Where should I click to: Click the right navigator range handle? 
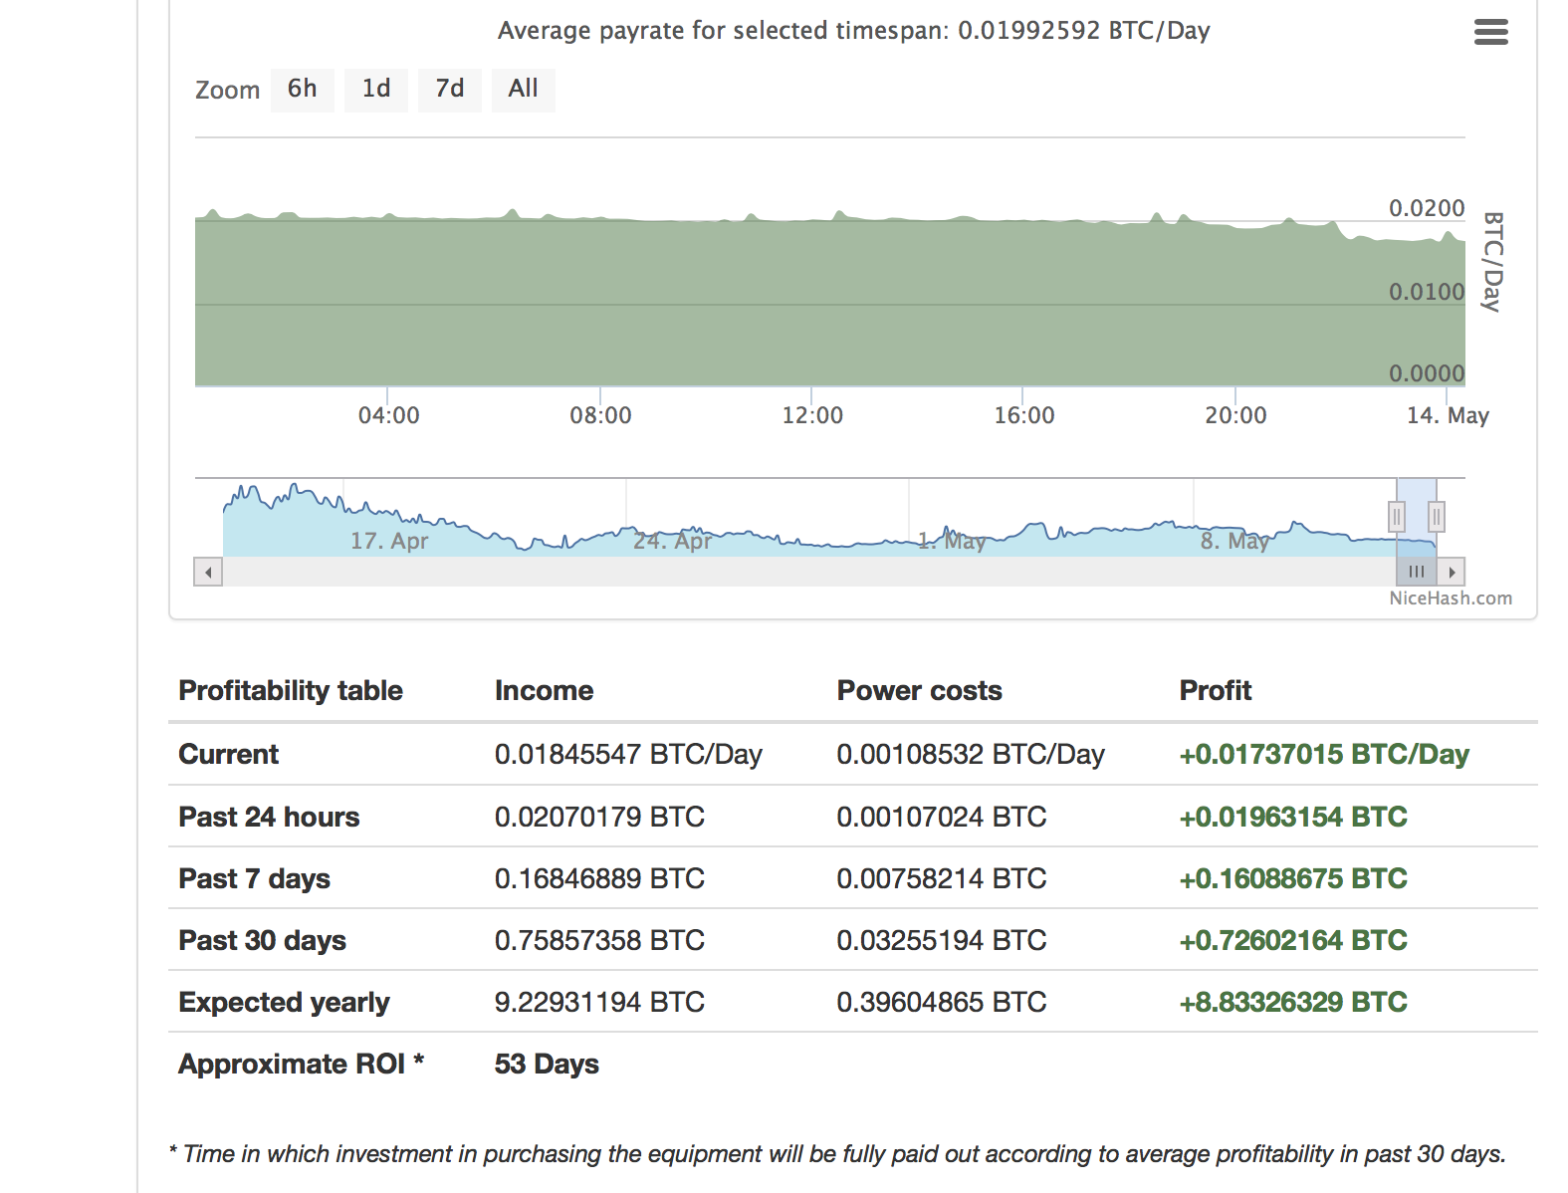pyautogui.click(x=1436, y=517)
